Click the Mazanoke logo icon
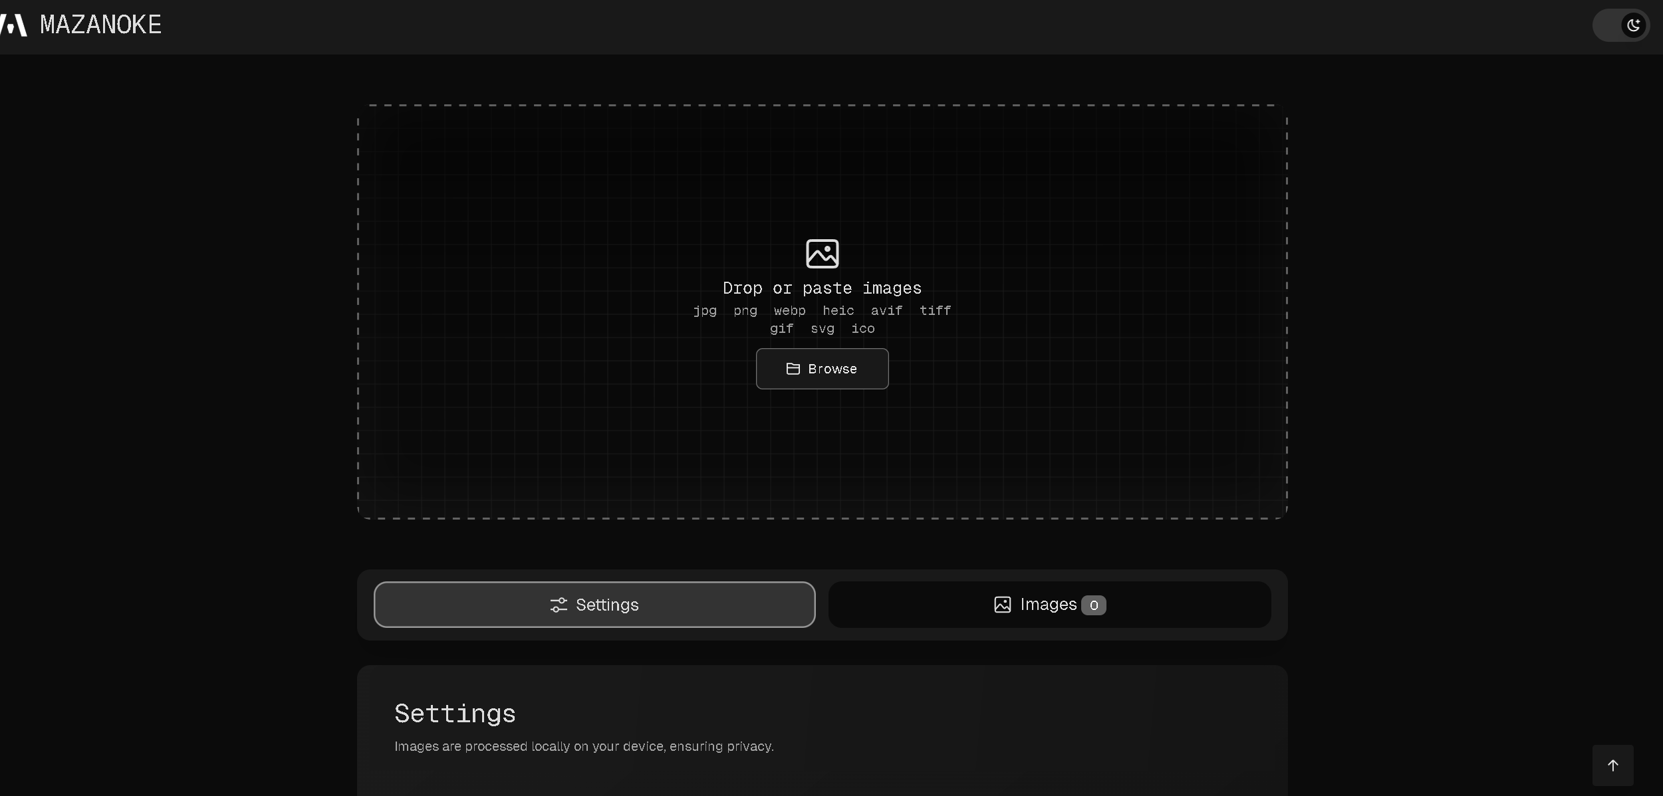This screenshot has width=1663, height=796. (x=13, y=25)
